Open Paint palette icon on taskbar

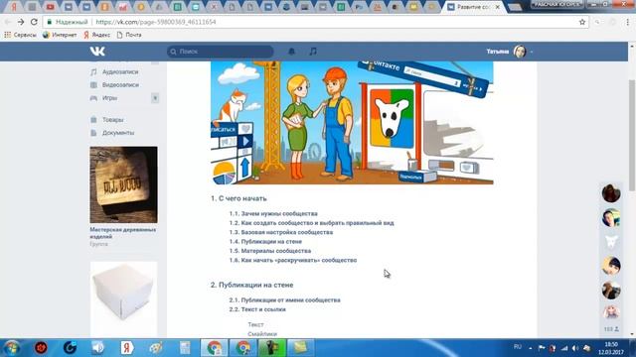pos(156,348)
